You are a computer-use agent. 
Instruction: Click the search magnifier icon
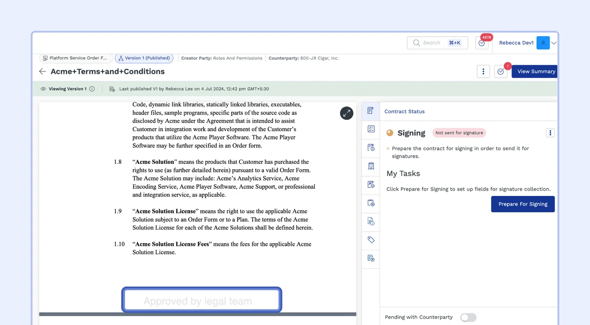coord(416,43)
